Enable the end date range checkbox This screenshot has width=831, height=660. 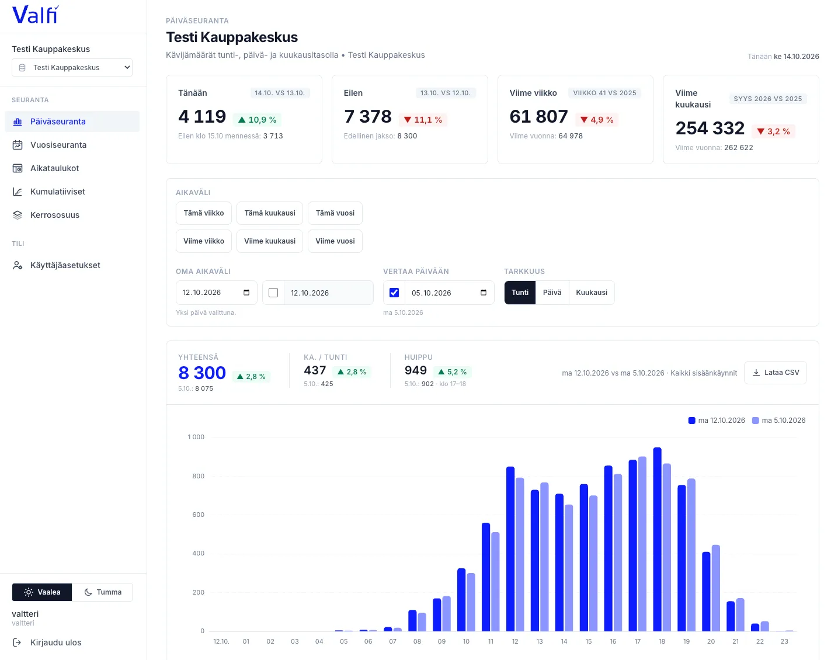pos(273,293)
